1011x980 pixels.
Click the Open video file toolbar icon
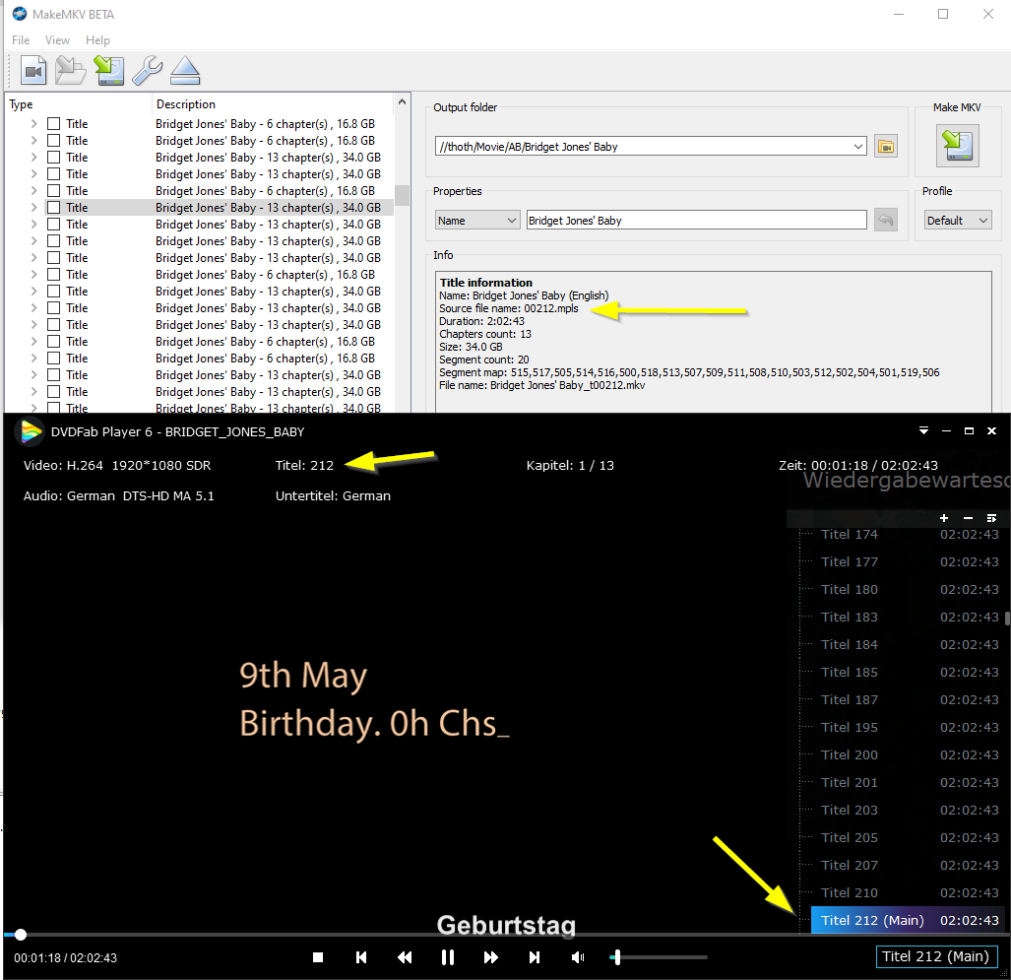[x=33, y=71]
